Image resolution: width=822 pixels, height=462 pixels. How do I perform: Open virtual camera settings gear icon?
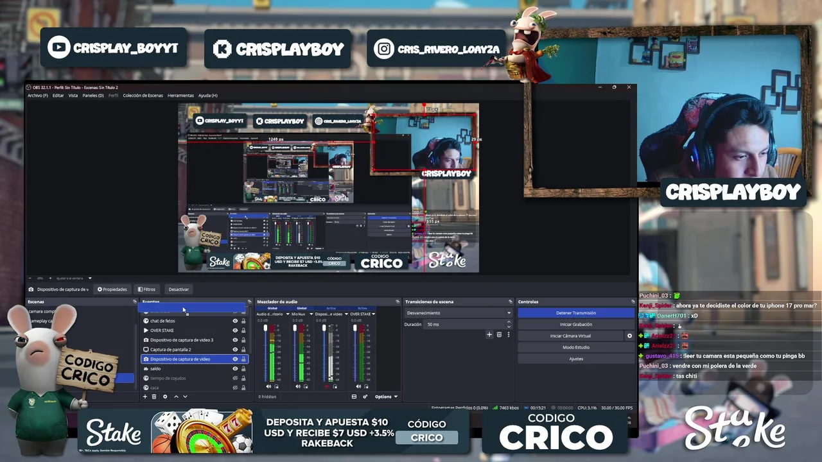tap(629, 336)
